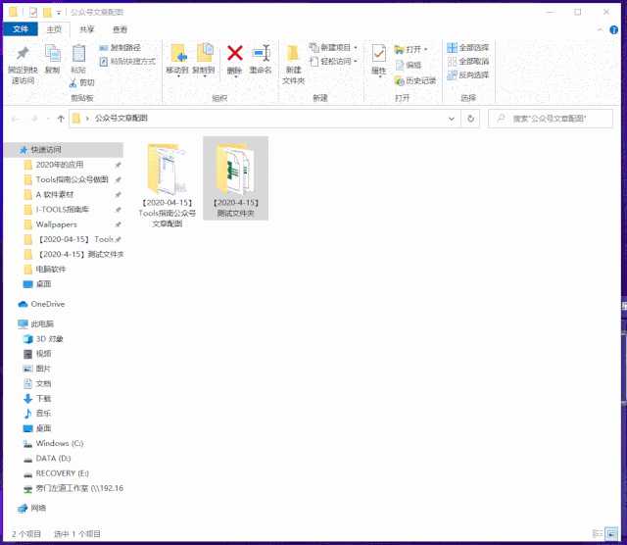
Task: Open the recent locations dropdown arrow
Action: (48, 119)
